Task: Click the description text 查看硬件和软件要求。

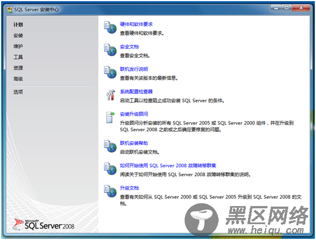Action: pyautogui.click(x=142, y=33)
